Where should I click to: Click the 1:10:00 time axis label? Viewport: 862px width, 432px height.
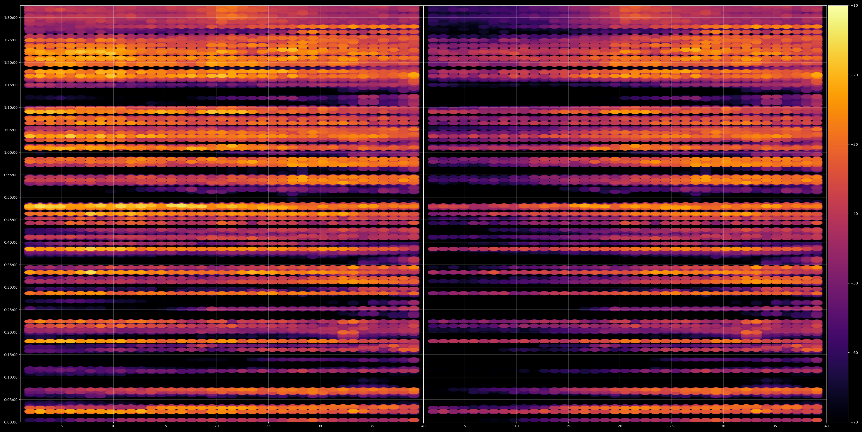(11, 107)
